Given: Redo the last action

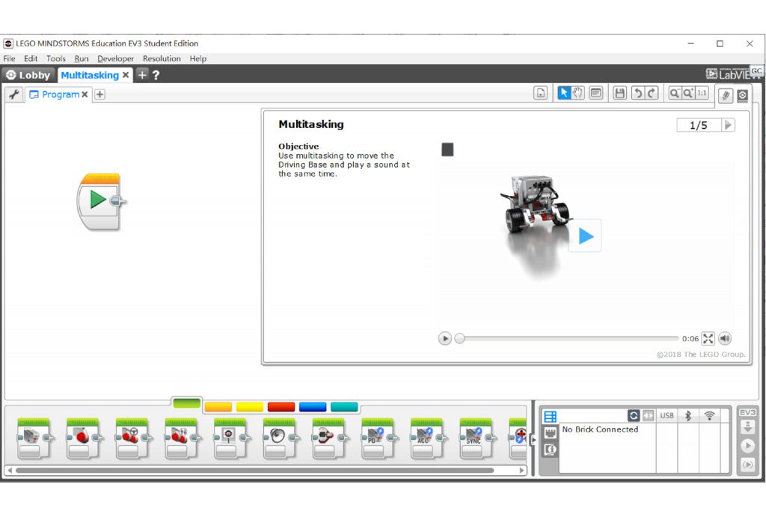Looking at the screenshot, I should (652, 93).
